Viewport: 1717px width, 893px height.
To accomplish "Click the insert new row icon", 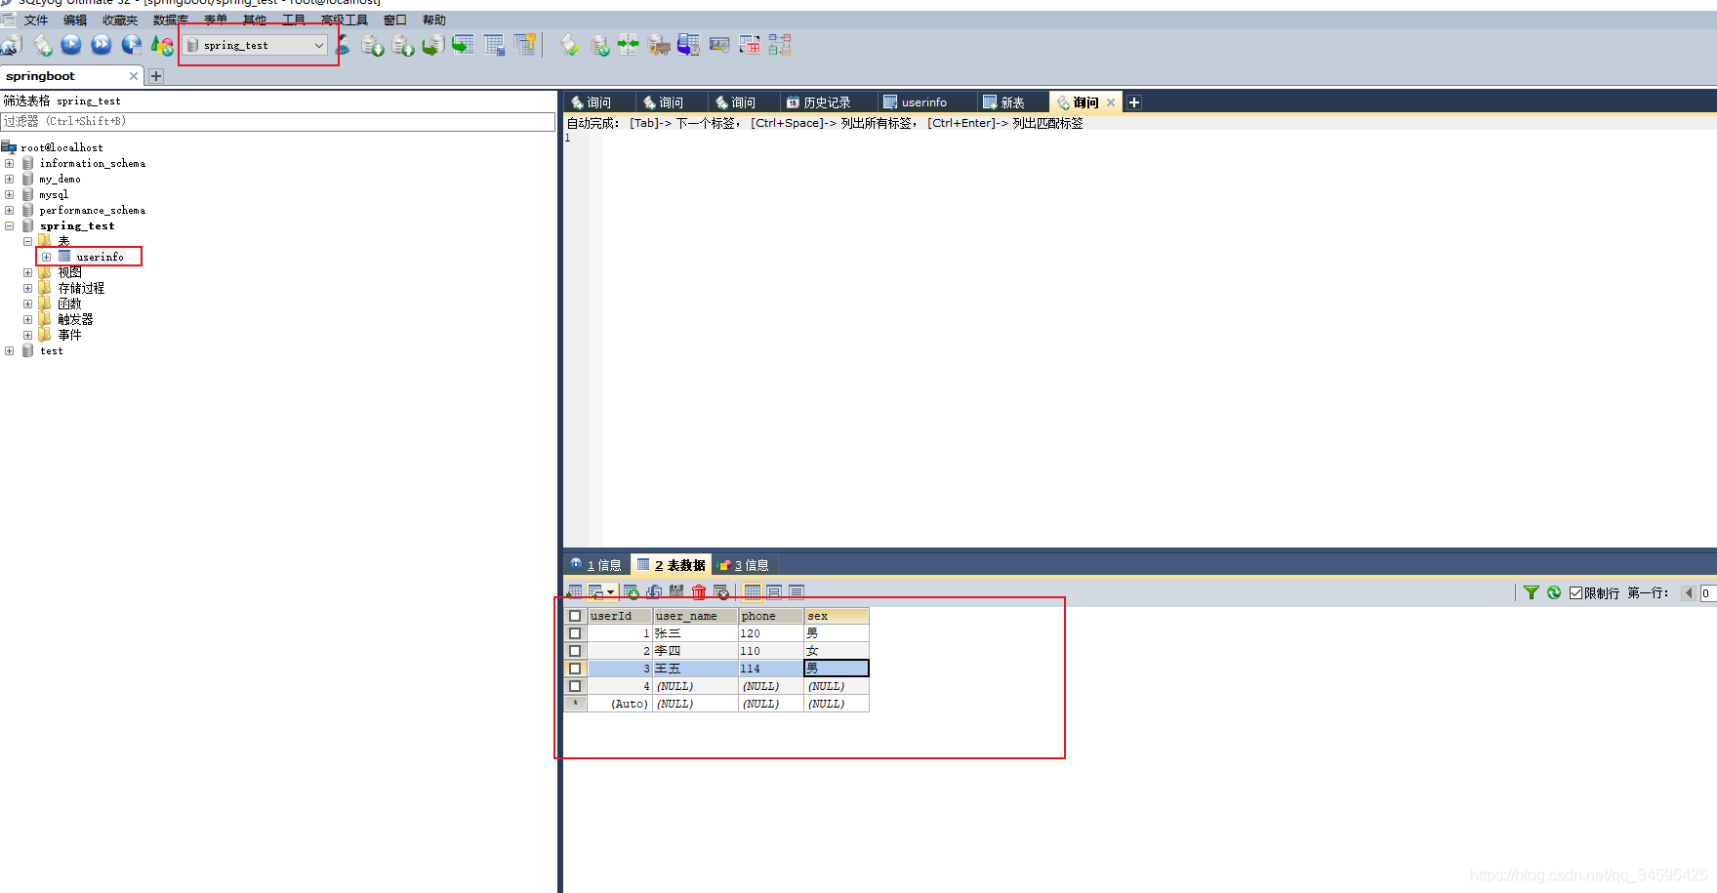I will pyautogui.click(x=632, y=591).
